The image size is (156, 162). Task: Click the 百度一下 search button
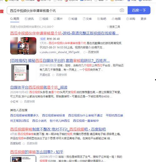pos(139,10)
